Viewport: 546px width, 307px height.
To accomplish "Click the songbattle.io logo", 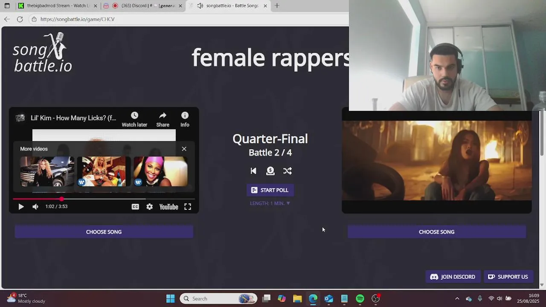I will click(42, 52).
